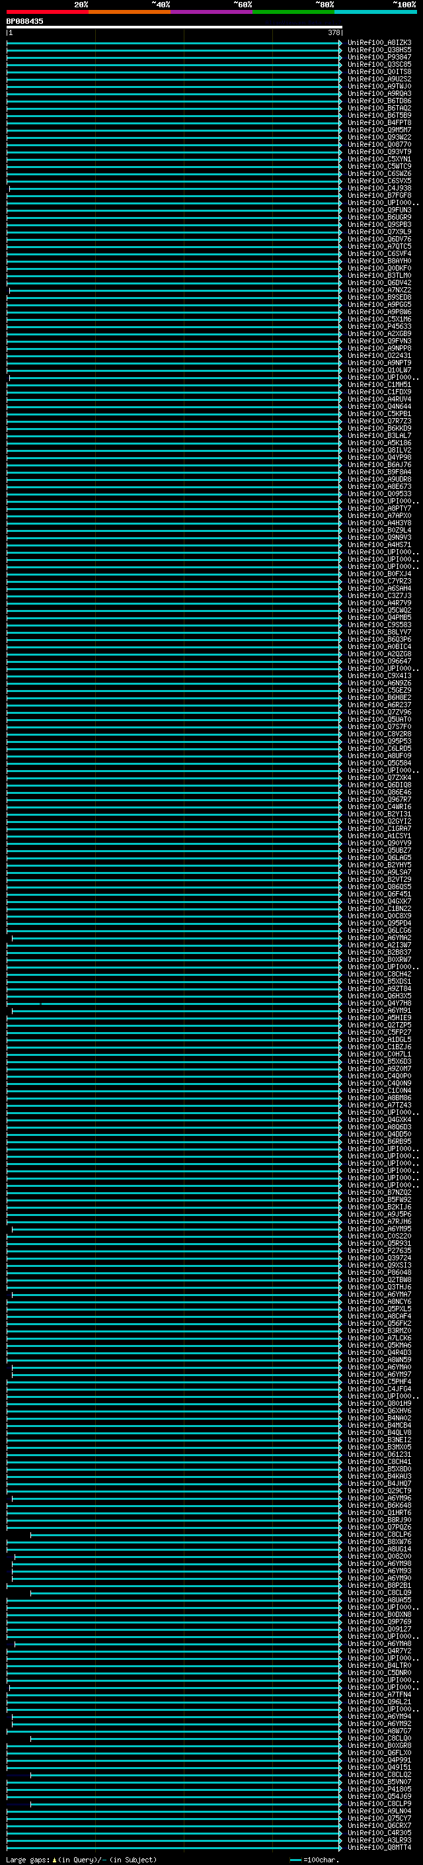Select the UniRef100_A5HIE9 label

pos(379,1018)
